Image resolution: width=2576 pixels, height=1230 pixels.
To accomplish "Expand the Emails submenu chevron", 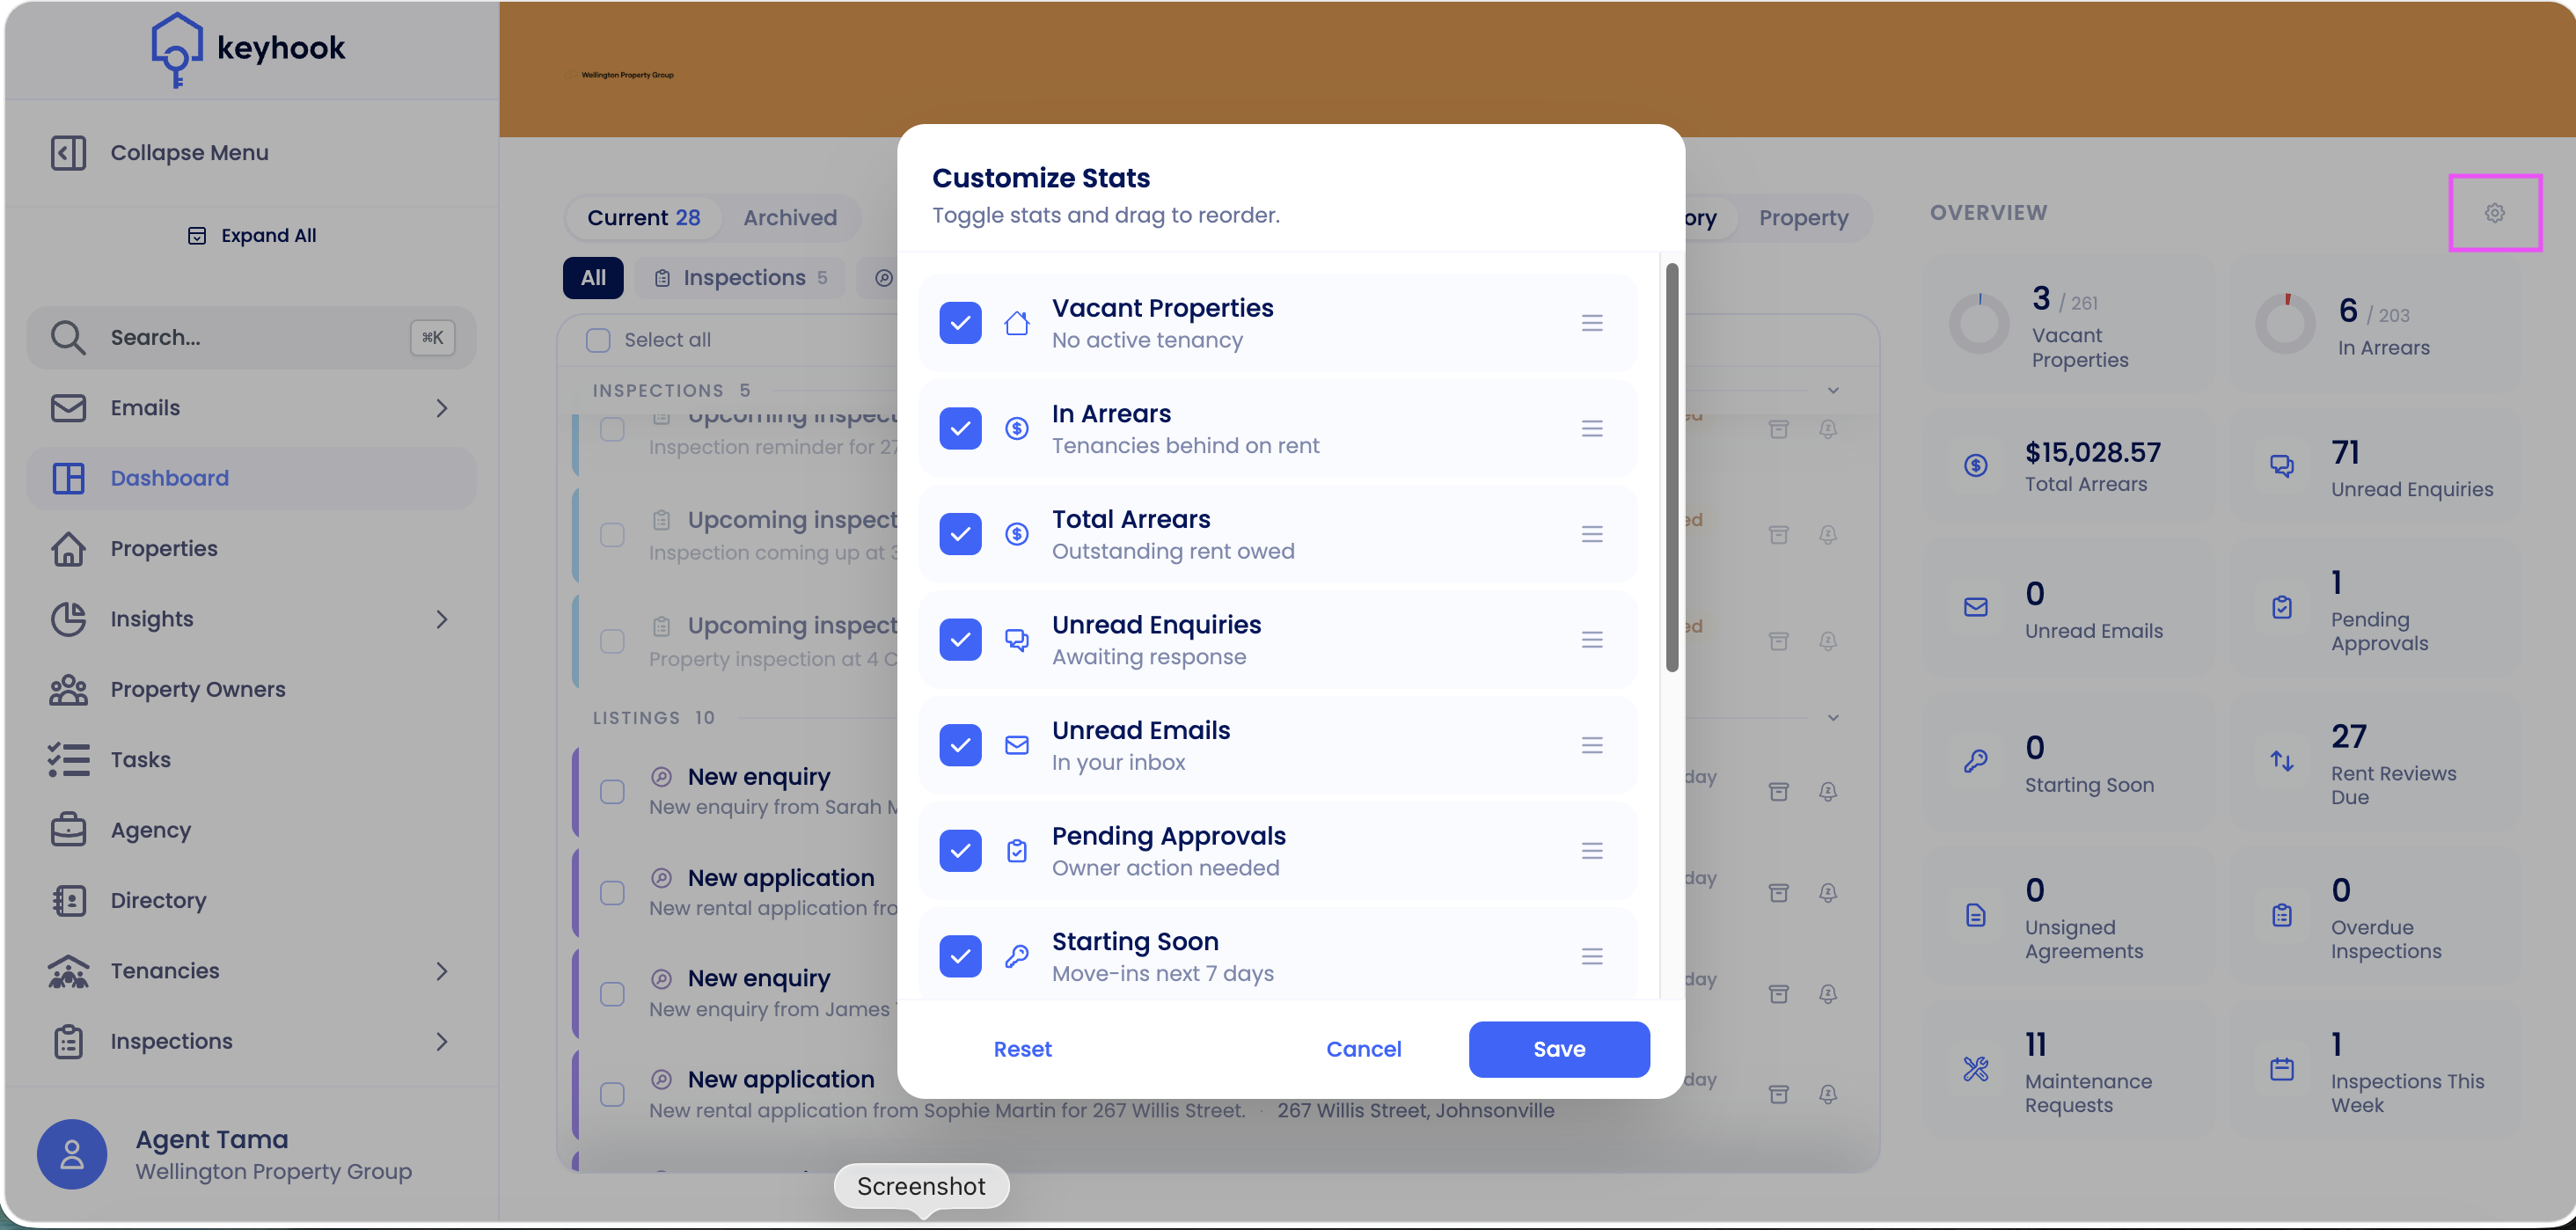I will (441, 408).
